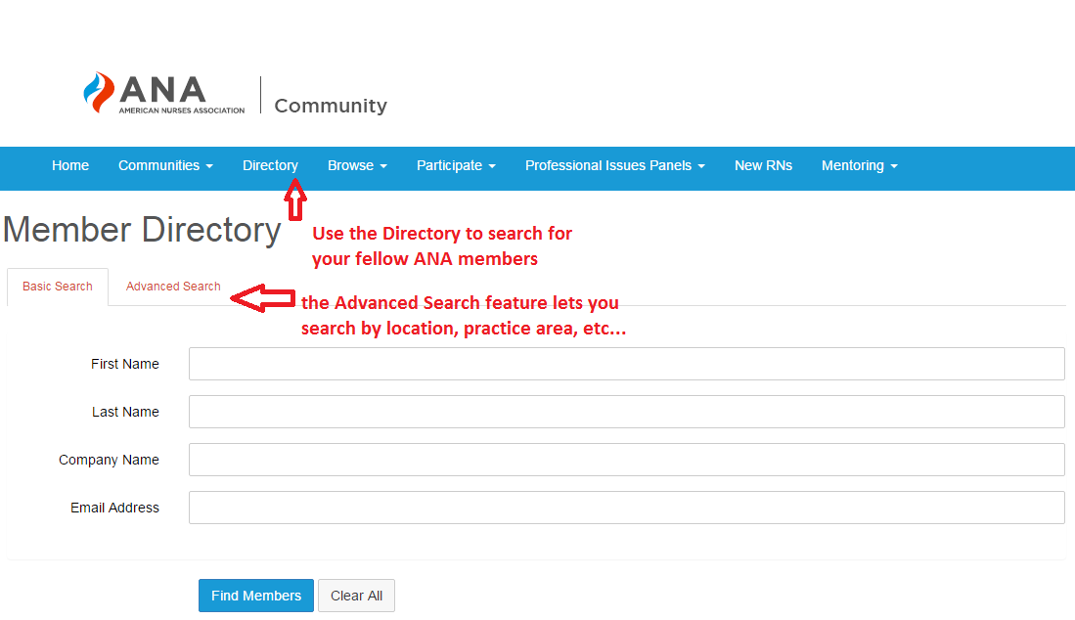Viewport: 1075px width, 620px height.
Task: Click into the Email Address field
Action: tap(627, 508)
